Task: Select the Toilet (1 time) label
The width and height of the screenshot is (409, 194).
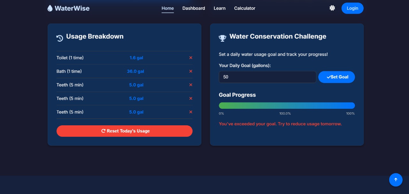Action: pyautogui.click(x=70, y=58)
